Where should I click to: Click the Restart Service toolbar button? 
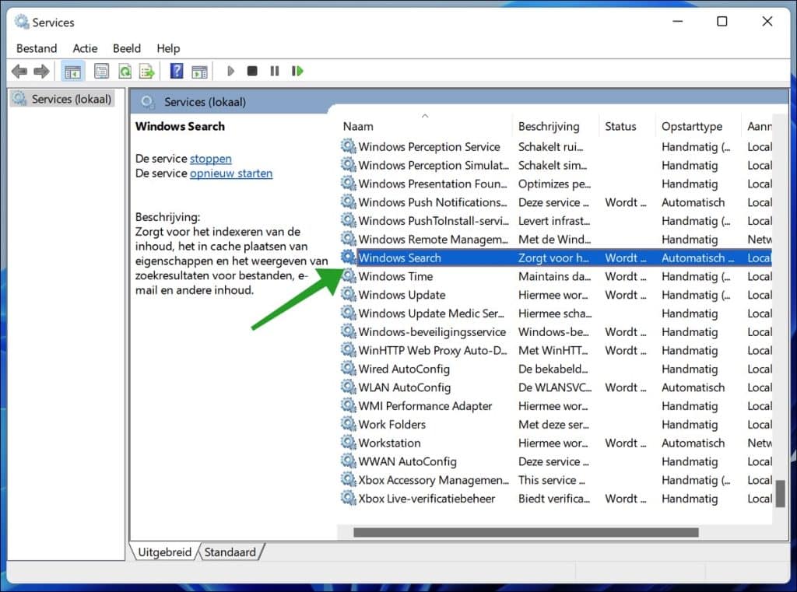(x=297, y=71)
